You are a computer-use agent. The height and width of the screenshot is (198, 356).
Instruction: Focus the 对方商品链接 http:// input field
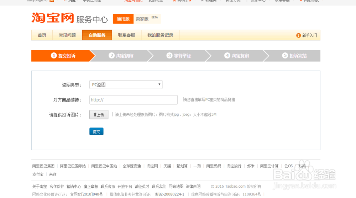pyautogui.click(x=133, y=100)
